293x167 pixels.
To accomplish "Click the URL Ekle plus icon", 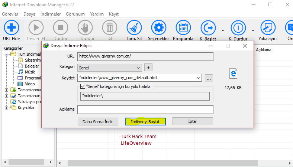I will 12,27.
